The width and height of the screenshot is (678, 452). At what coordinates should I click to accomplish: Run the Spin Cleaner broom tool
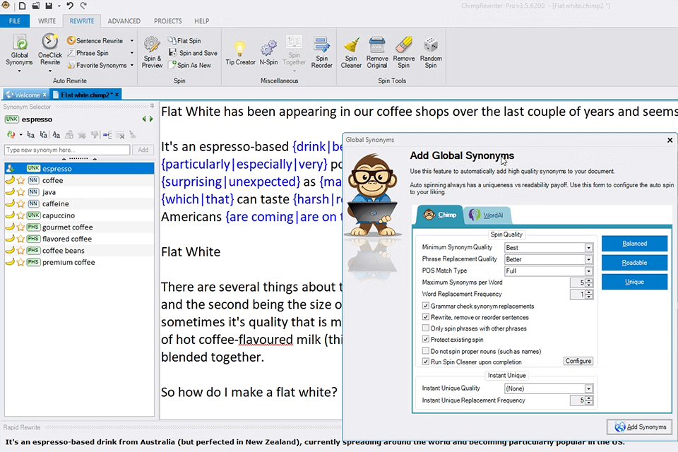351,52
